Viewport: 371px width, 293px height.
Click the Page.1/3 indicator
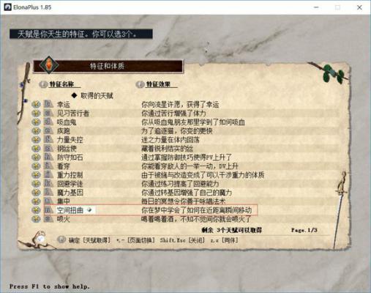pos(304,230)
